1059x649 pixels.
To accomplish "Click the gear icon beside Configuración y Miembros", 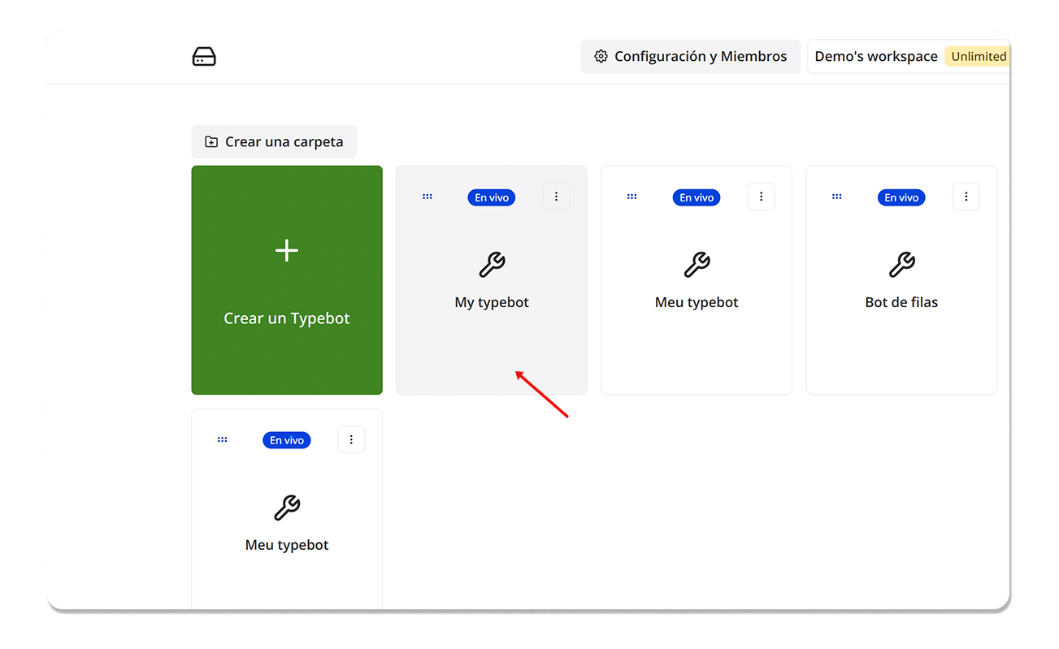I will (601, 57).
